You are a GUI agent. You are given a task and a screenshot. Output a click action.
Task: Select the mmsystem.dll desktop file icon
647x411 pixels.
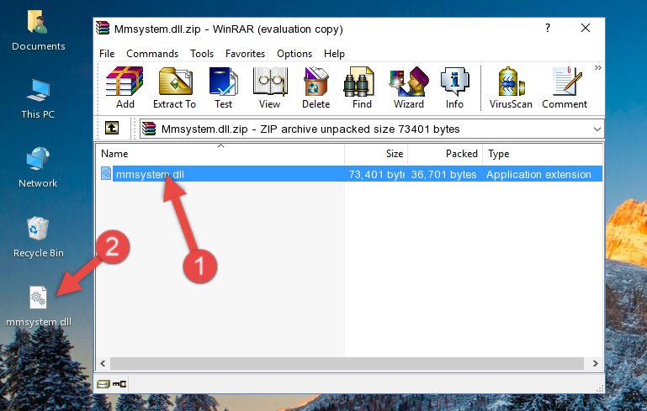pyautogui.click(x=39, y=306)
